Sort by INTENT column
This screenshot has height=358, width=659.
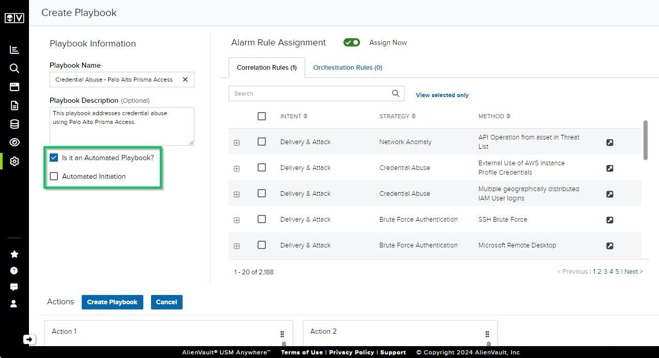(x=294, y=116)
